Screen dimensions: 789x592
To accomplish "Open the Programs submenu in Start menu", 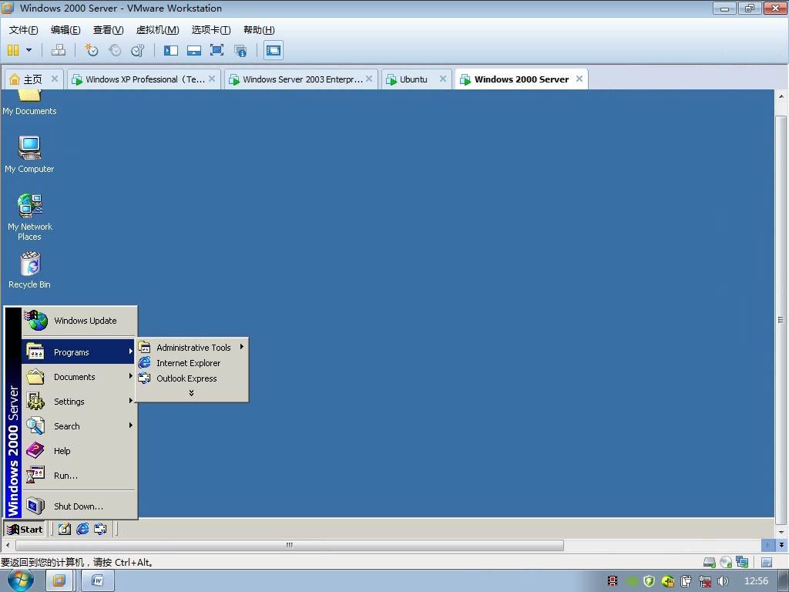I will [78, 351].
